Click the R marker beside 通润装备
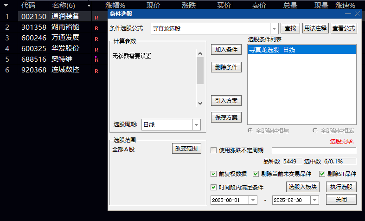 point(96,18)
